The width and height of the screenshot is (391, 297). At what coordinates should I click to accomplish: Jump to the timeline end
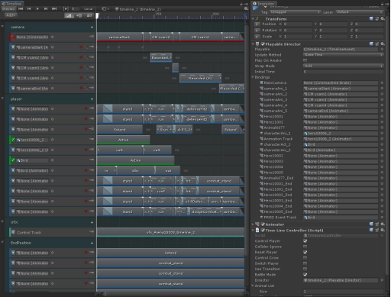54,9
